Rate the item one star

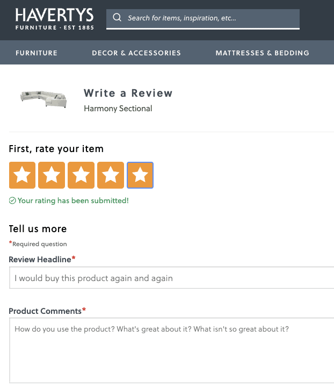[23, 175]
